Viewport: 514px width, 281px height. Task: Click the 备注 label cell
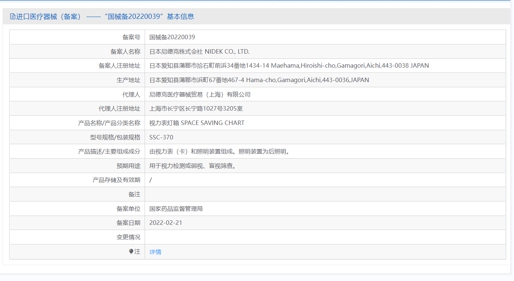coord(77,194)
